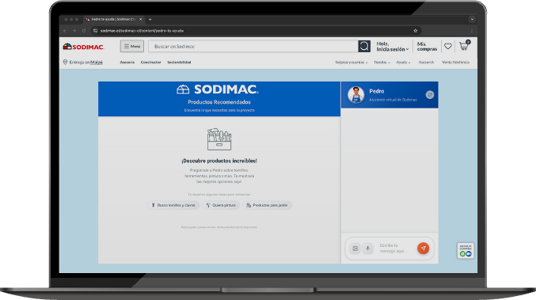This screenshot has width=536, height=300.
Task: Open the wishlist heart icon
Action: tap(448, 46)
